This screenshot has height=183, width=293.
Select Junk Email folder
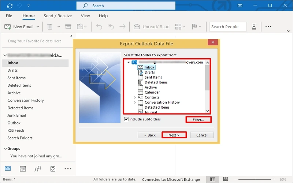(16, 115)
